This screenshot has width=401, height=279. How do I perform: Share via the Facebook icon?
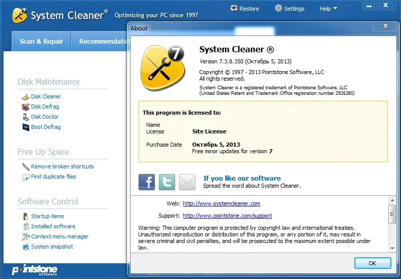147,182
